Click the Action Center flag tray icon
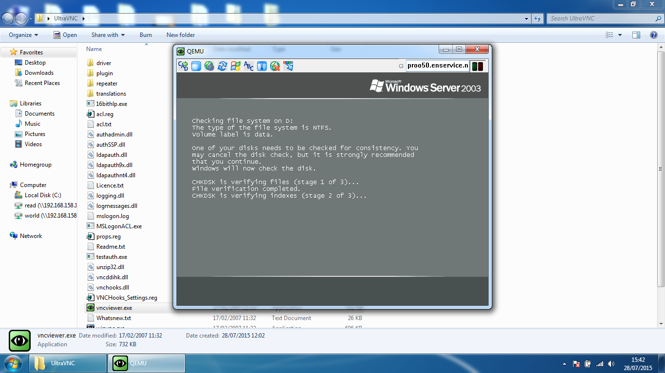The width and height of the screenshot is (665, 373). 576,364
